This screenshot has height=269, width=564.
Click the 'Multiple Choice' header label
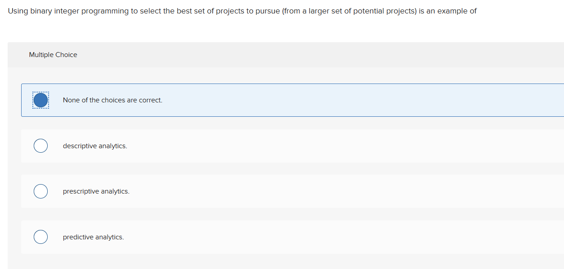pos(53,54)
